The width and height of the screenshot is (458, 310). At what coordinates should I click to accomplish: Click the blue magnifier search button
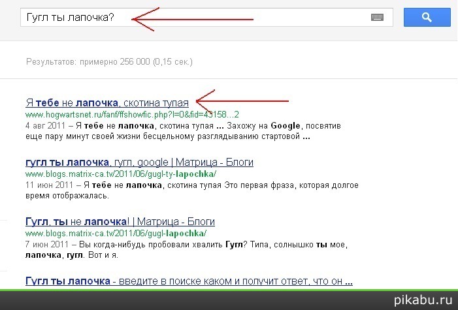click(427, 18)
